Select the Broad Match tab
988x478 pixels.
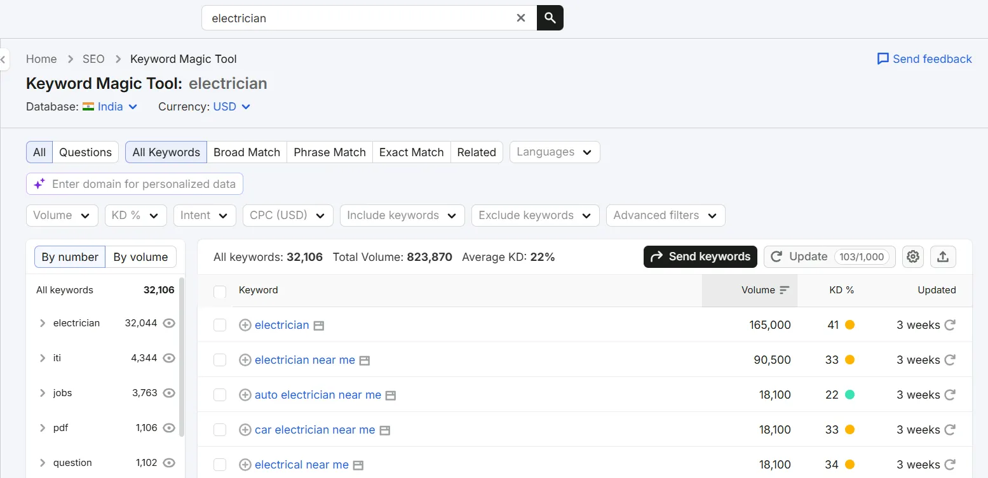(247, 152)
